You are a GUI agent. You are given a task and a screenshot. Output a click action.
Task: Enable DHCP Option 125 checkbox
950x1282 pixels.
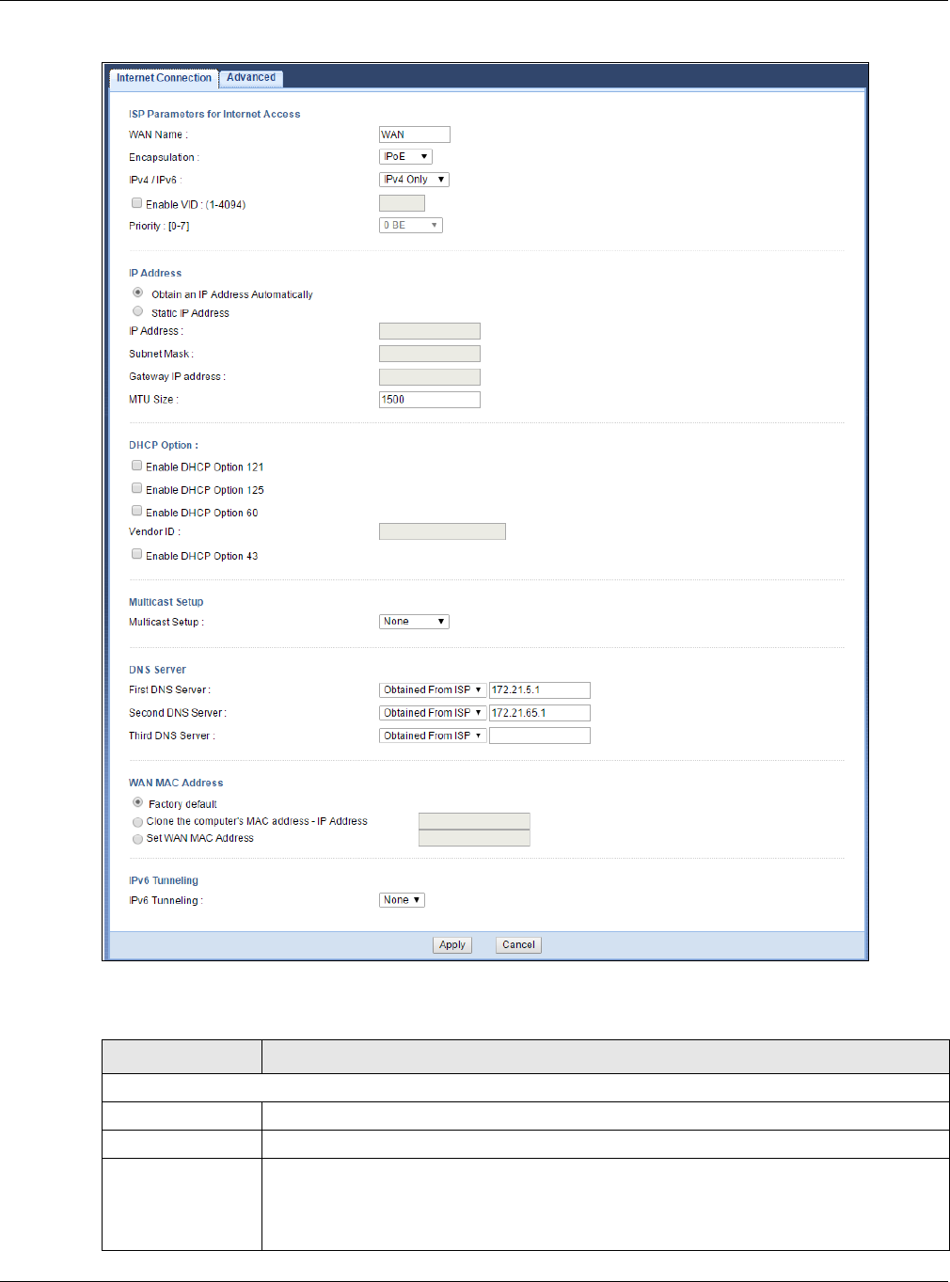click(137, 488)
